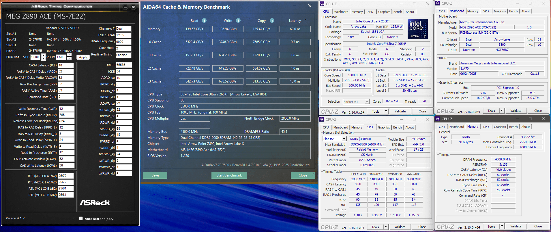Click the Write Recovery Time (tWR) field
Screen dimensions: 551x232
click(67, 109)
